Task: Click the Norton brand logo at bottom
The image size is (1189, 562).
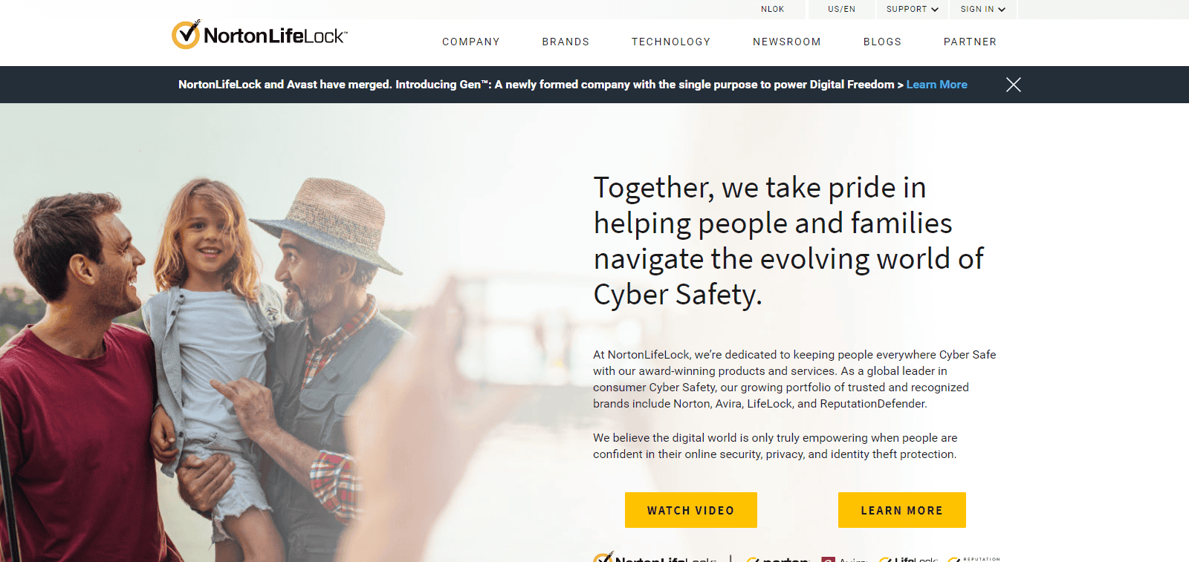Action: [777, 558]
